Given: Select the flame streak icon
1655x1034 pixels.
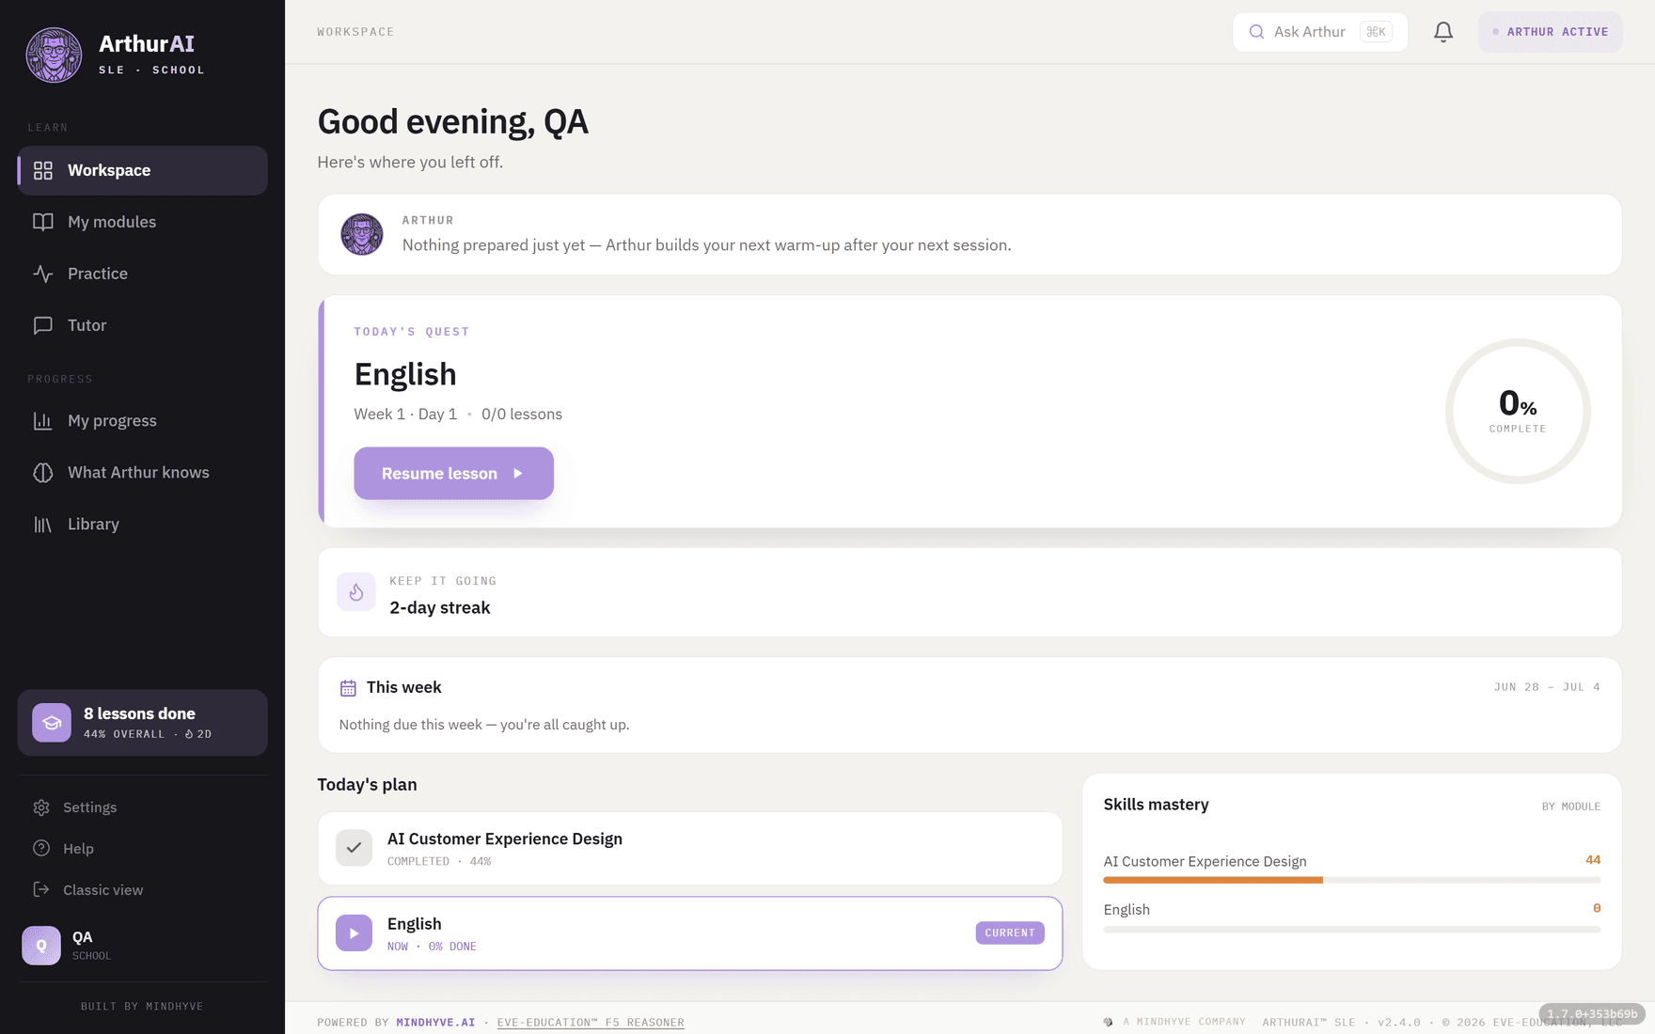Looking at the screenshot, I should (x=356, y=592).
